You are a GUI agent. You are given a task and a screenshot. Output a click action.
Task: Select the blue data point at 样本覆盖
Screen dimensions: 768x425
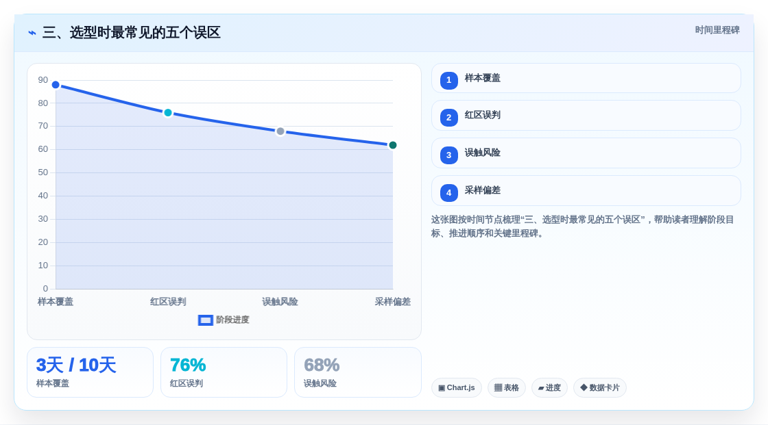pyautogui.click(x=56, y=85)
